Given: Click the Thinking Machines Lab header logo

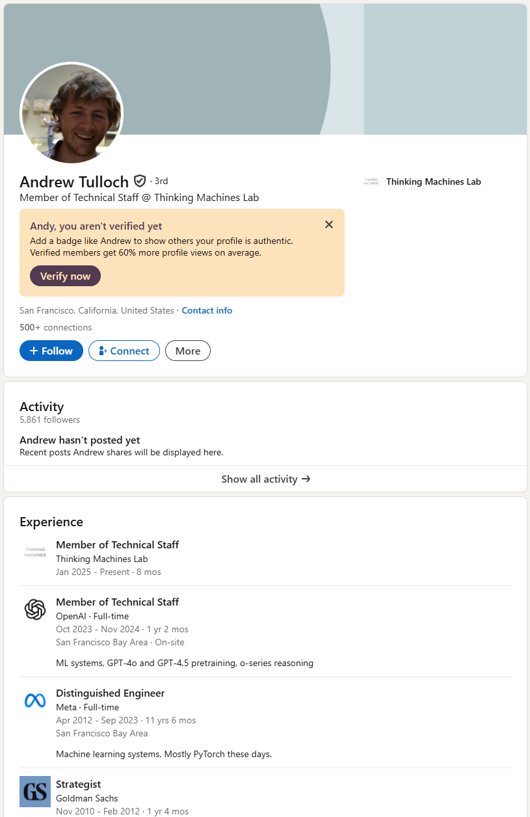Looking at the screenshot, I should (x=371, y=182).
